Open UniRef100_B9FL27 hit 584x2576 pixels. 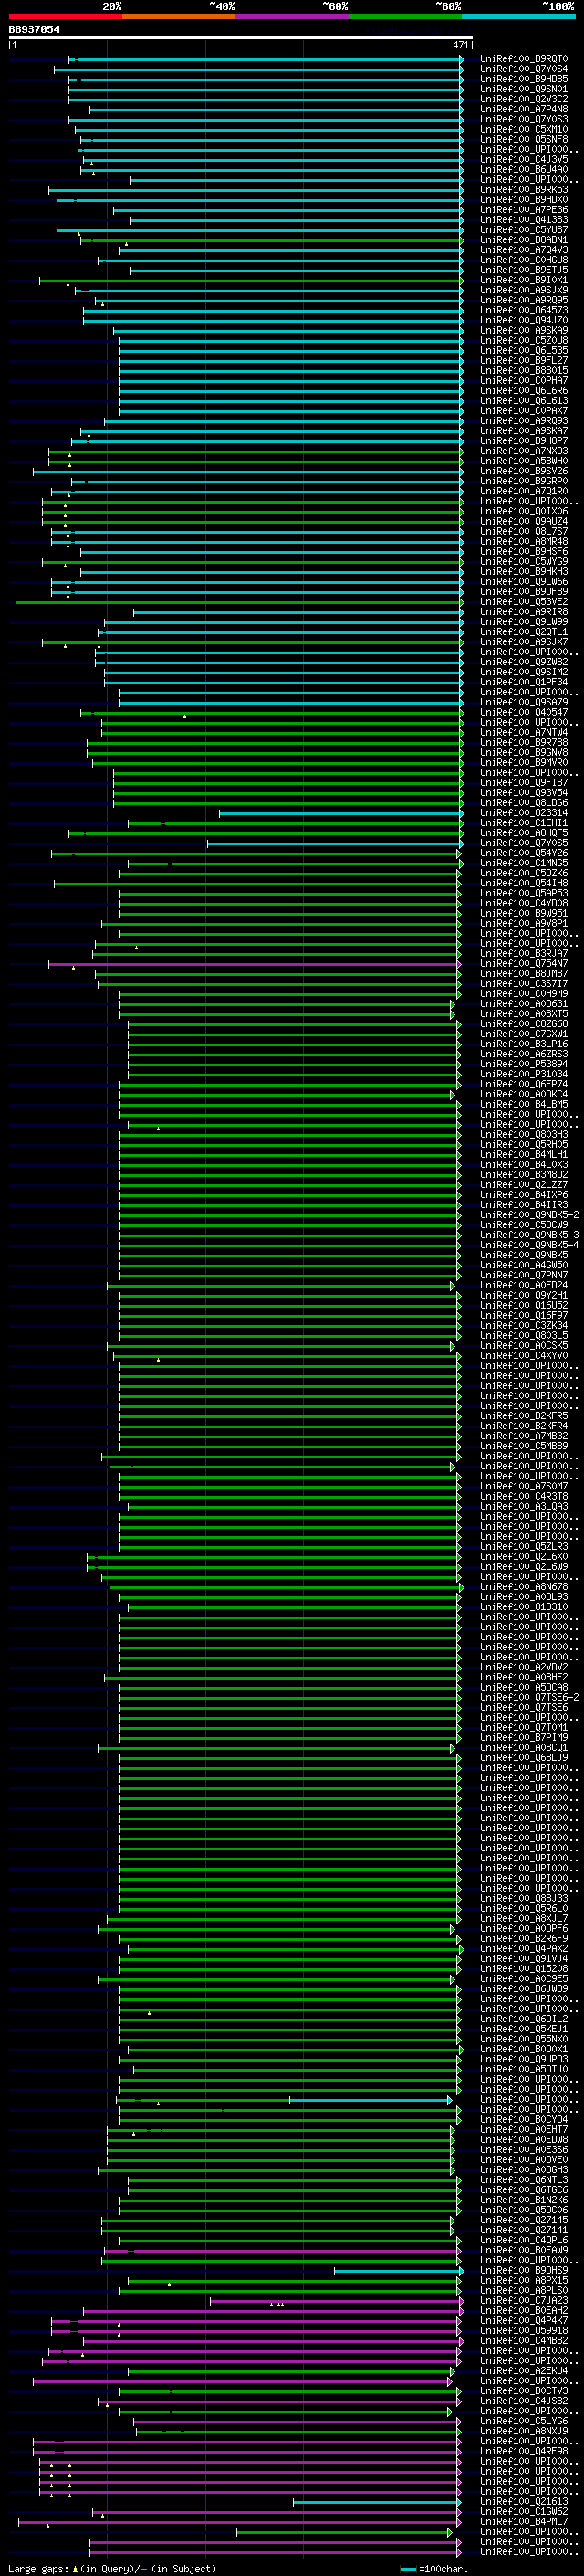point(523,360)
